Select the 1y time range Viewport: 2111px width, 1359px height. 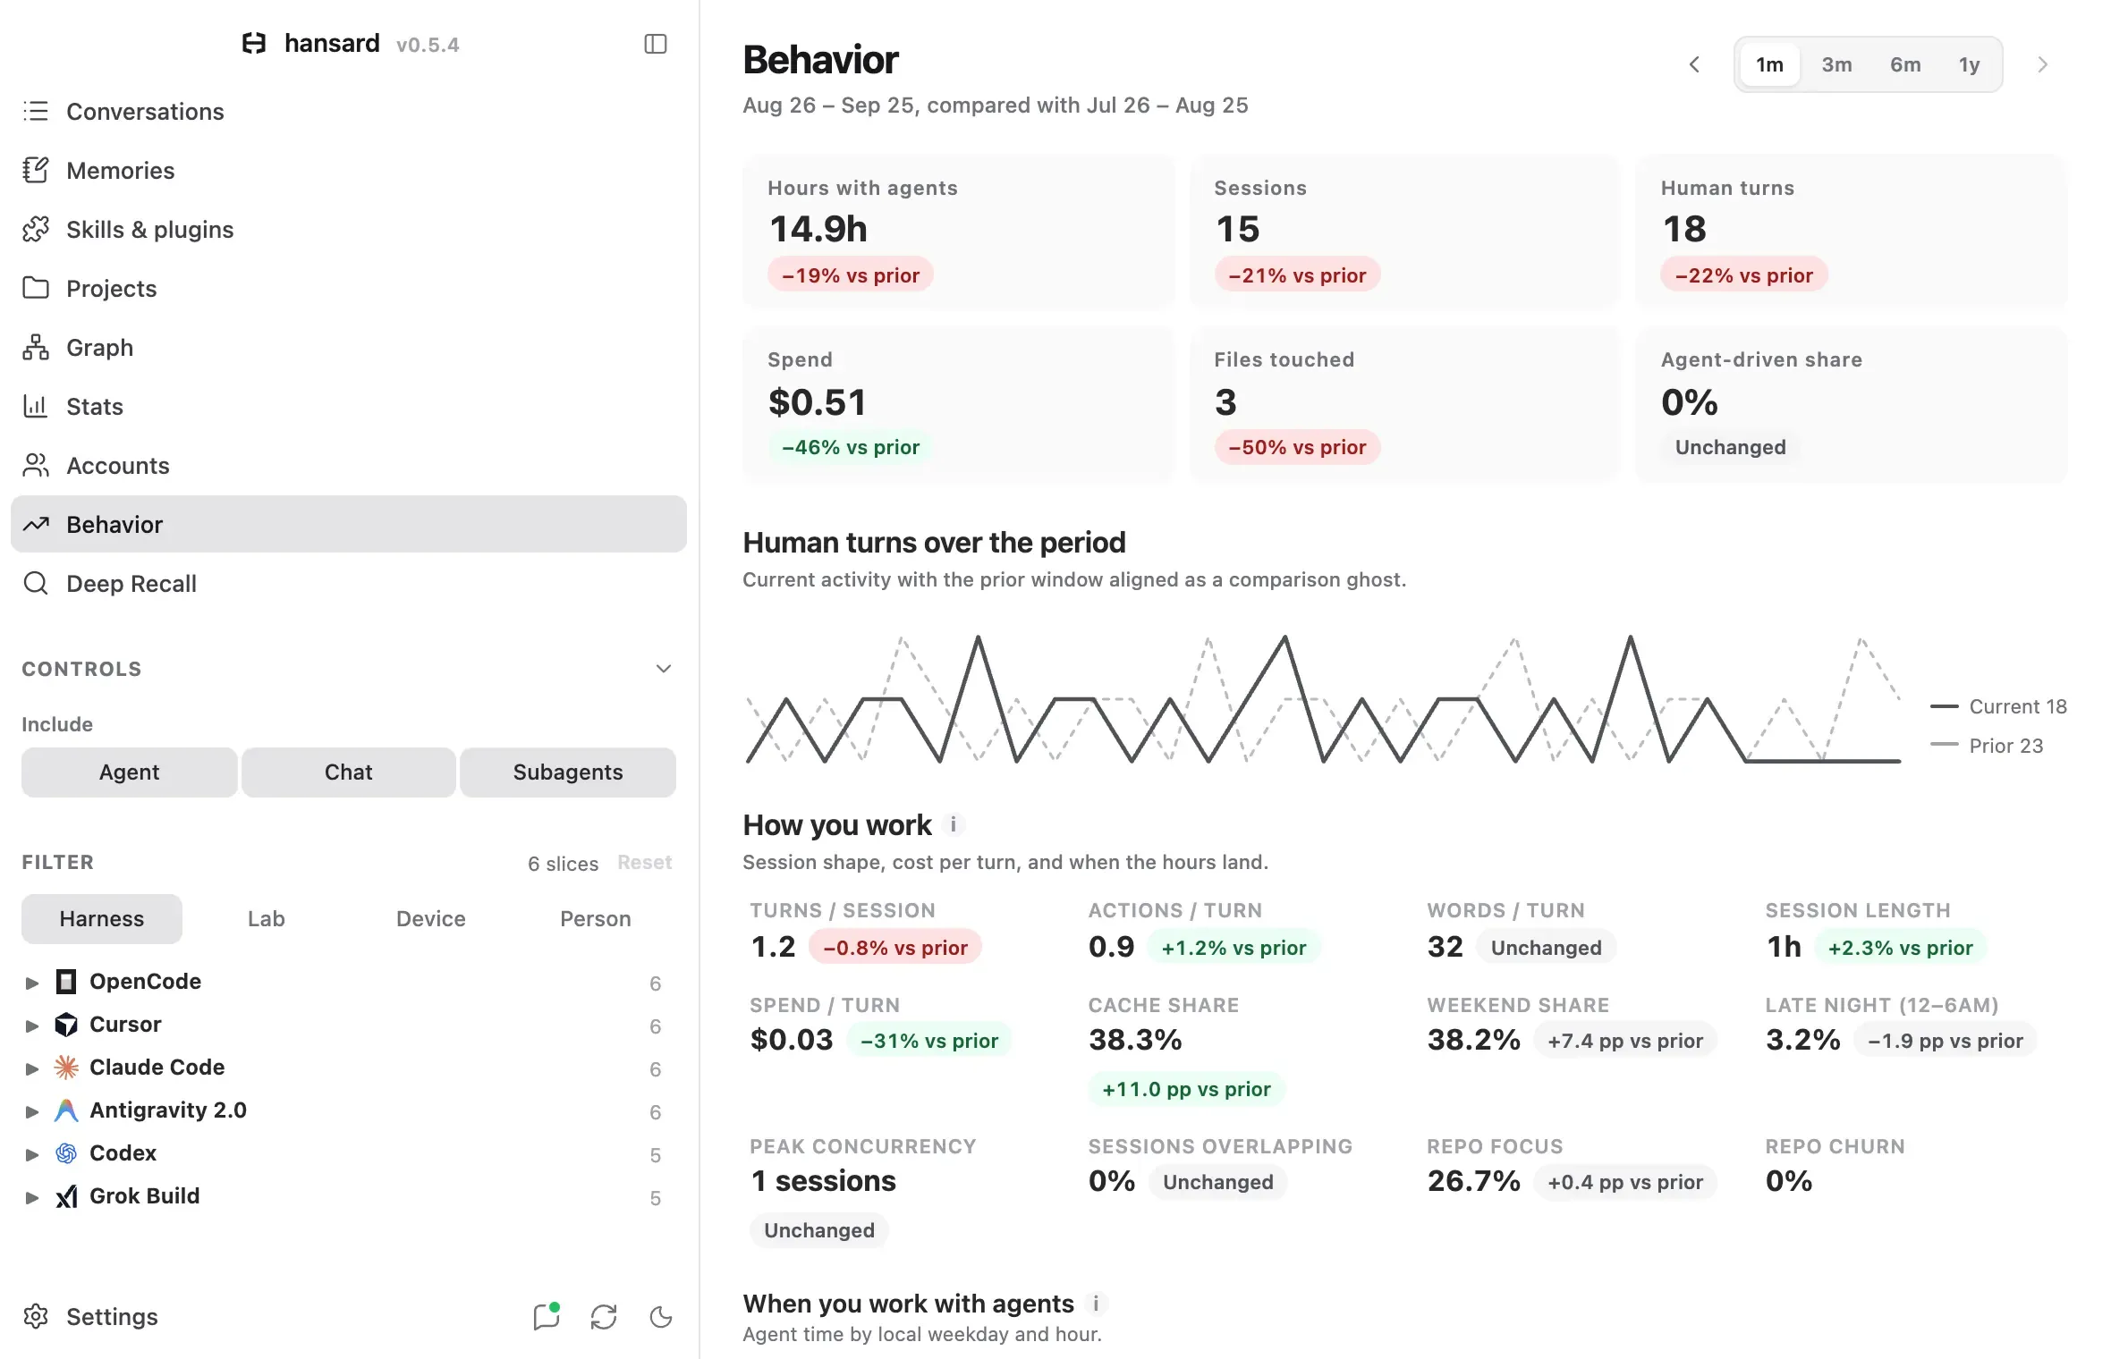(1970, 64)
